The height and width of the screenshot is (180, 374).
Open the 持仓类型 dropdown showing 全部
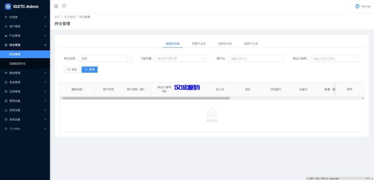(105, 59)
